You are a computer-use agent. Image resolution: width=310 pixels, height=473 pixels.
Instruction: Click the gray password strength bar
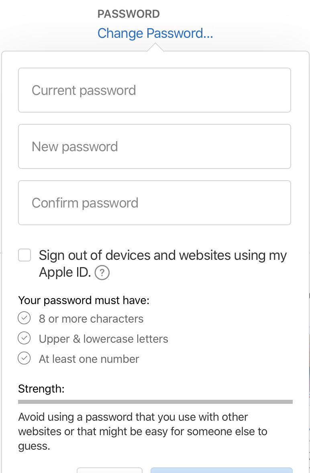tap(155, 401)
